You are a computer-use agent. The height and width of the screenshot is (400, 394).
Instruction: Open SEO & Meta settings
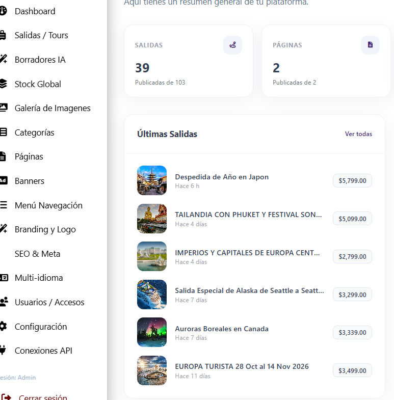(x=38, y=254)
